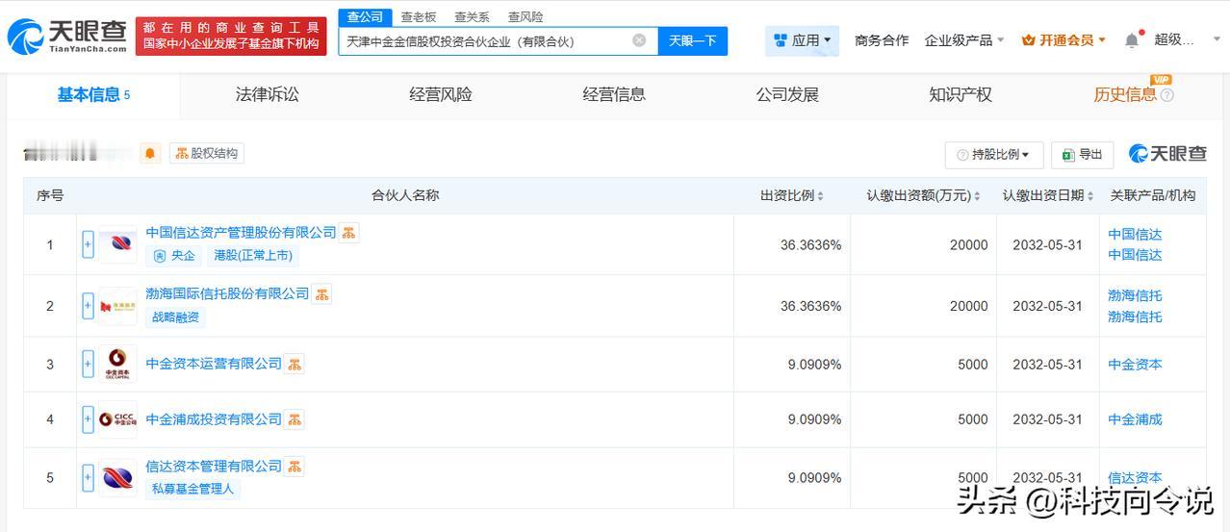Click the 信达资本 company logo thumbnail
The image size is (1230, 532).
tap(117, 477)
